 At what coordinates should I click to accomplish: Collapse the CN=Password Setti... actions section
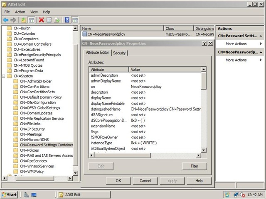(x=261, y=36)
